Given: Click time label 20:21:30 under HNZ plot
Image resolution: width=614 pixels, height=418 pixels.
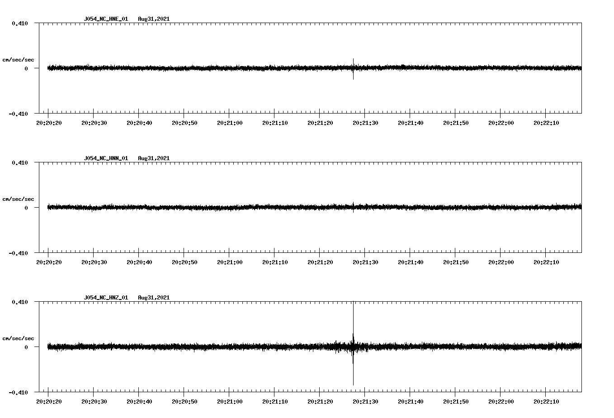Looking at the screenshot, I should [365, 402].
